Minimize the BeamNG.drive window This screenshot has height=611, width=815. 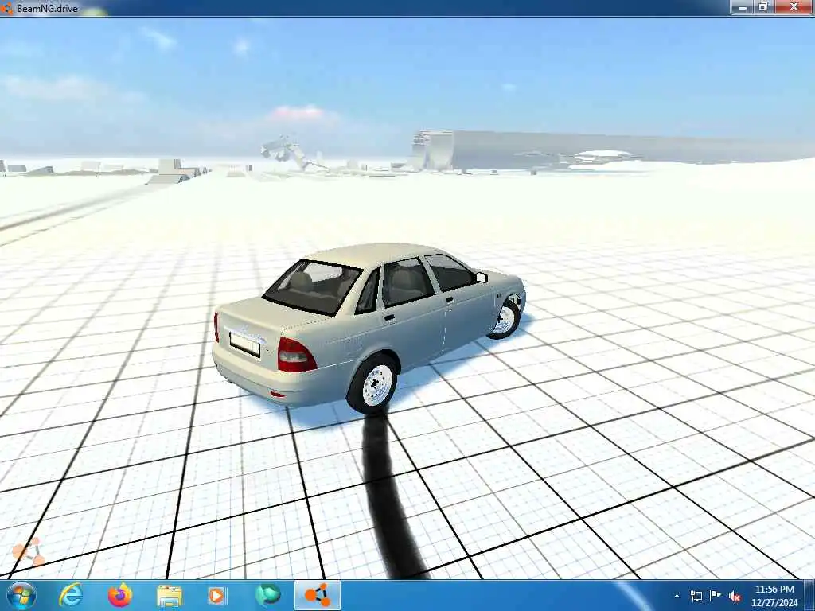pyautogui.click(x=743, y=7)
